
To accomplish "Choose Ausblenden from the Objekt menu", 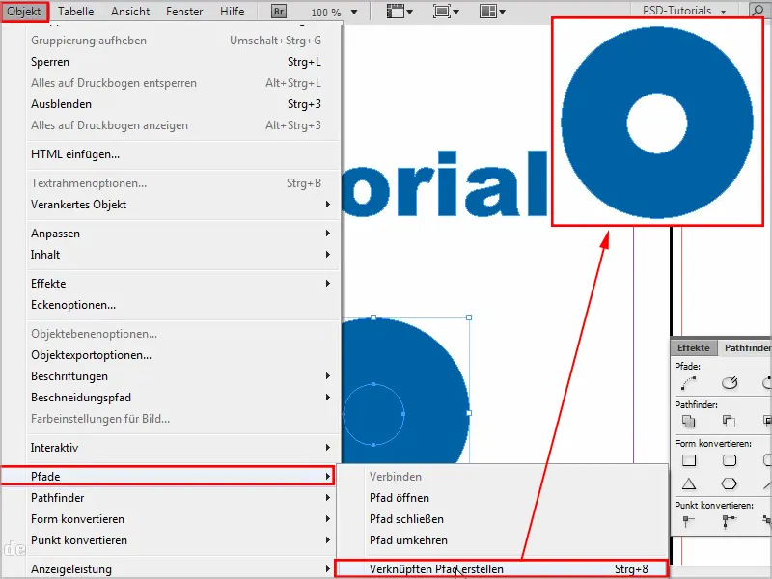I will tap(183, 104).
